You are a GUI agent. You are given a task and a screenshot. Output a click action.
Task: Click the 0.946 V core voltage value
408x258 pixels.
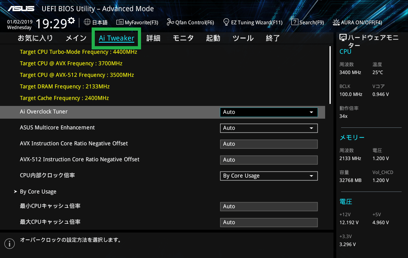(x=381, y=94)
